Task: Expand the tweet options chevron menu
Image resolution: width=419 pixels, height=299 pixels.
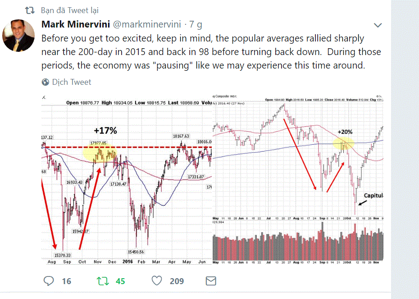Action: pyautogui.click(x=378, y=25)
